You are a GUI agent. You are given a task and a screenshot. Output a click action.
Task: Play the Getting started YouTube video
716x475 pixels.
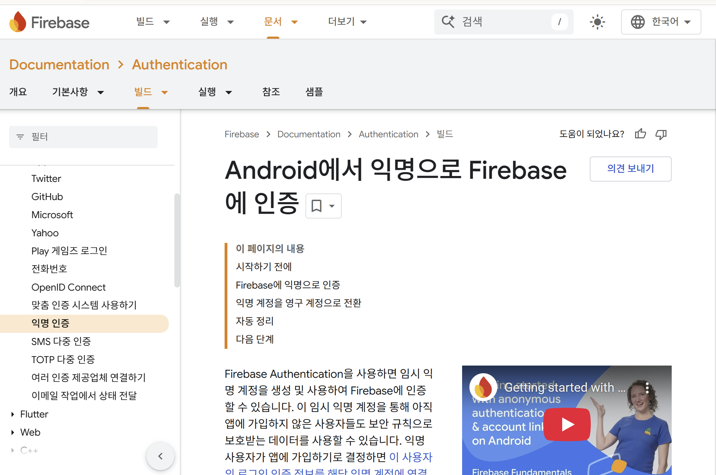tap(567, 424)
